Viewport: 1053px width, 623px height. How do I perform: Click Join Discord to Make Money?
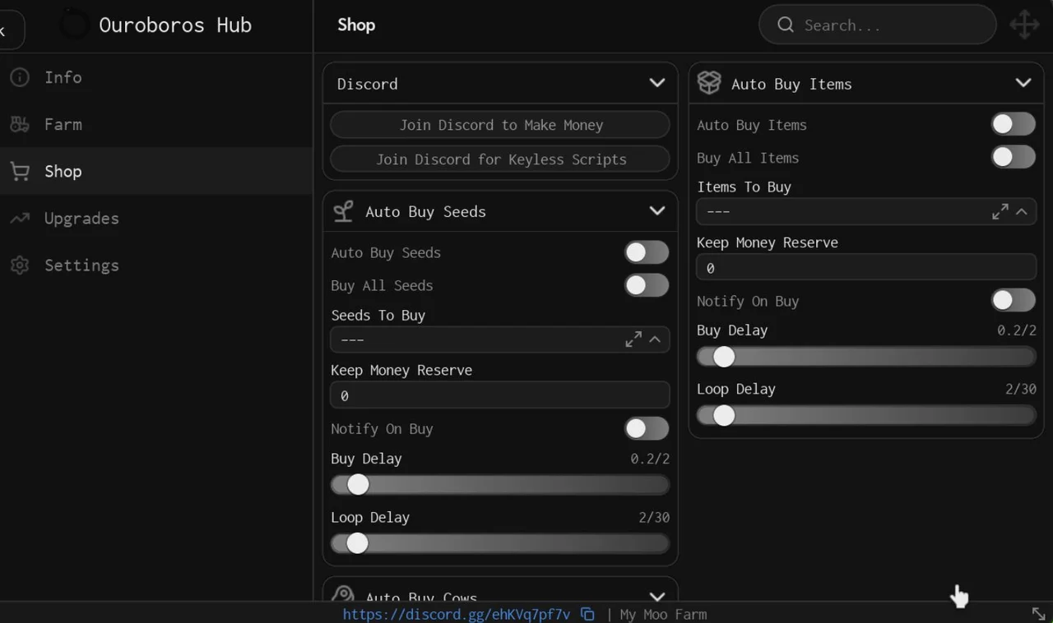[x=500, y=125]
